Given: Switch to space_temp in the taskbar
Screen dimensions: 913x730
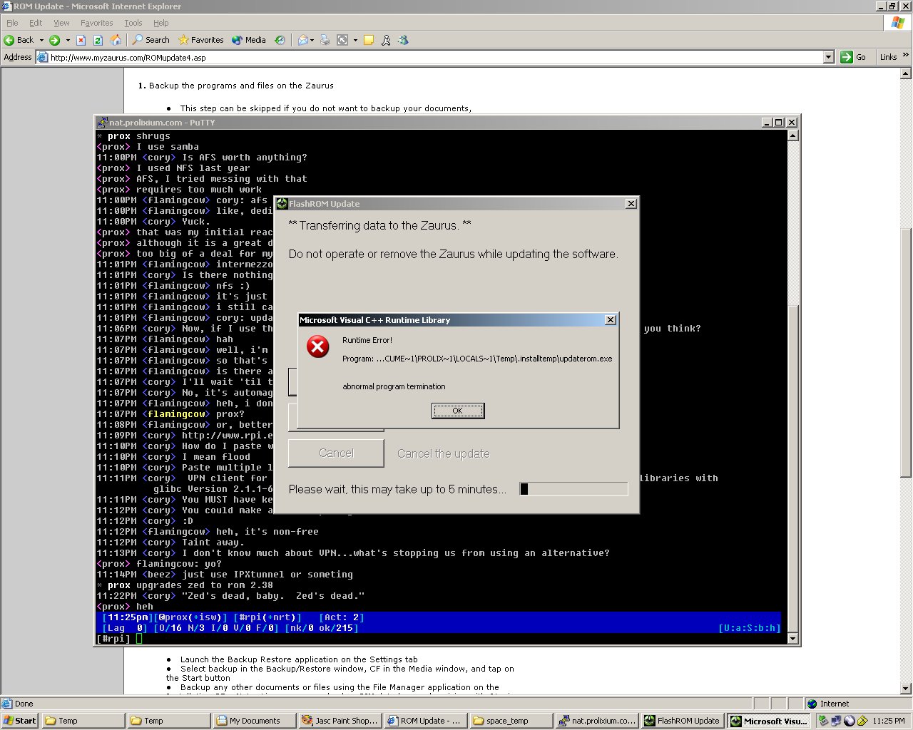Looking at the screenshot, I should (x=511, y=721).
